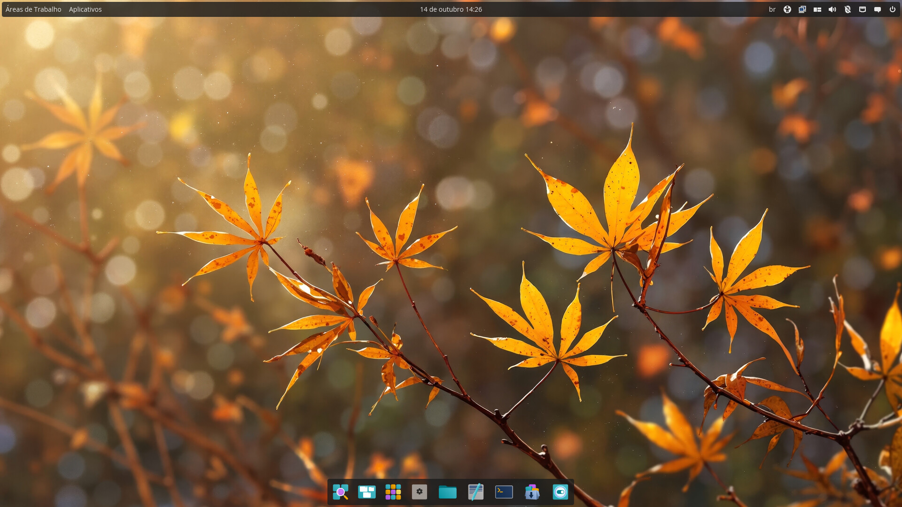Open the Terminal from the dock

(x=504, y=492)
